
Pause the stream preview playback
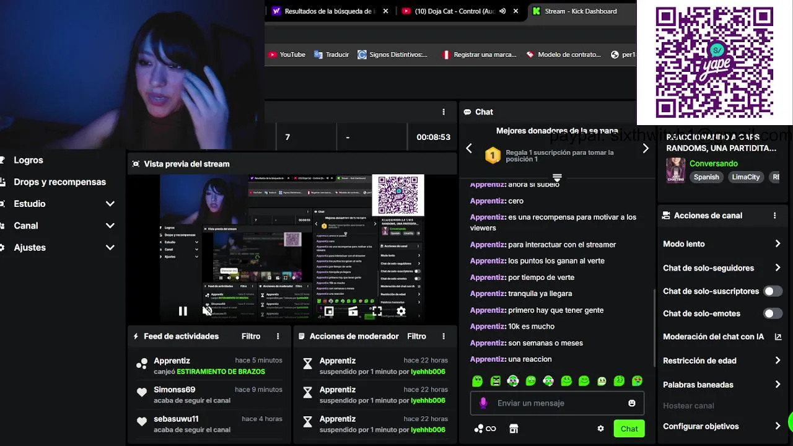[183, 312]
